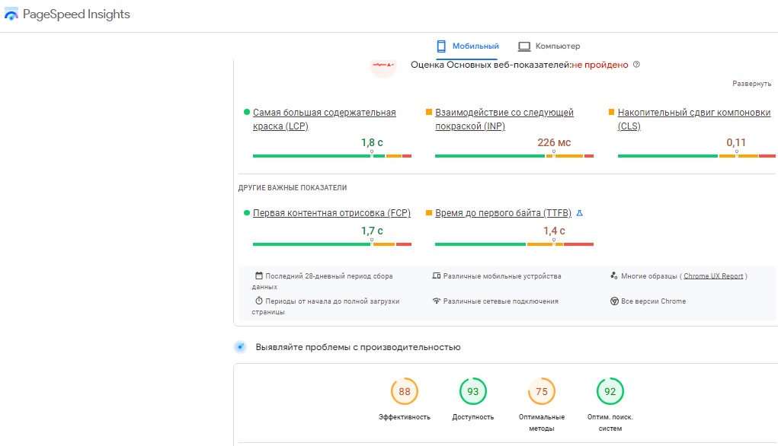Click the 'Доступность' label under score 93

pos(473,417)
